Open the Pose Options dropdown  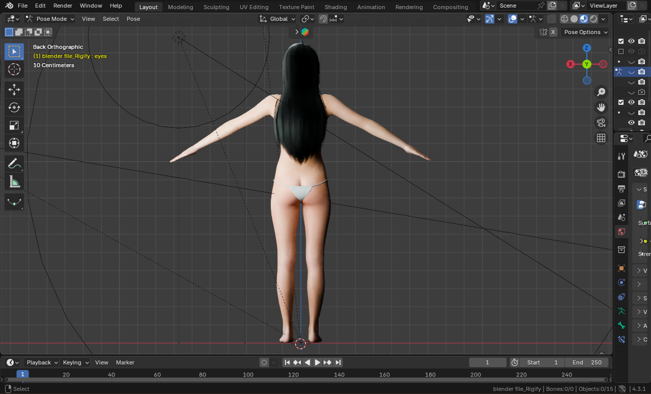tap(586, 32)
